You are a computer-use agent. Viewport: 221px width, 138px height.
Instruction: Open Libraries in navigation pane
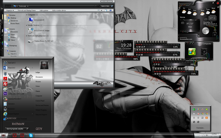pyautogui.click(x=12, y=29)
